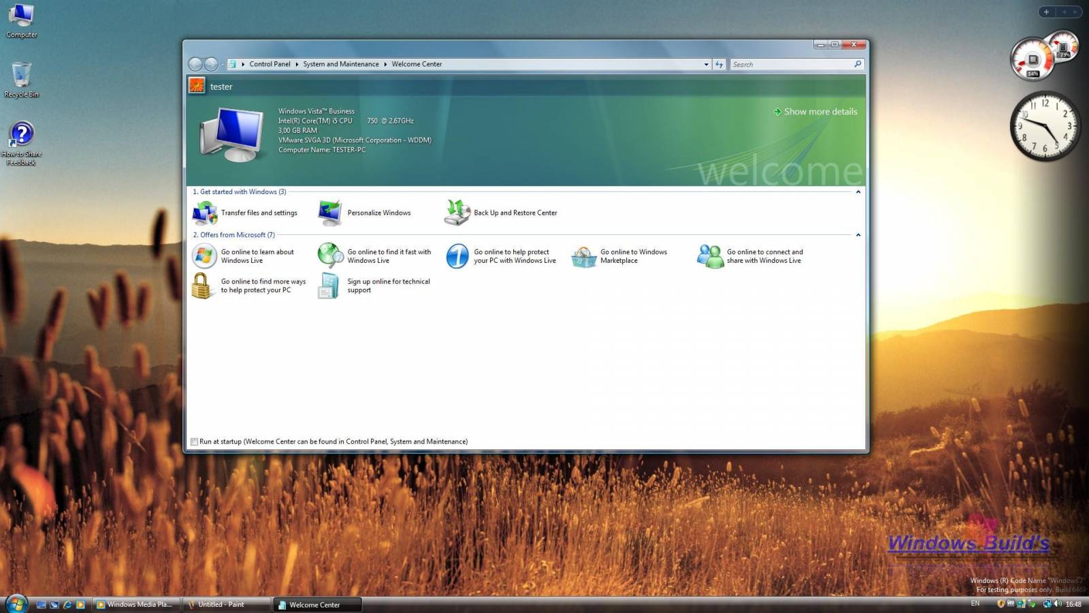Click the Welcome Center taskbar button
This screenshot has height=613, width=1089.
[317, 604]
